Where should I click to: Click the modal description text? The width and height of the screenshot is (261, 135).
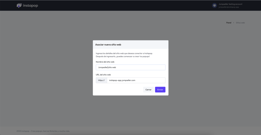[124, 55]
